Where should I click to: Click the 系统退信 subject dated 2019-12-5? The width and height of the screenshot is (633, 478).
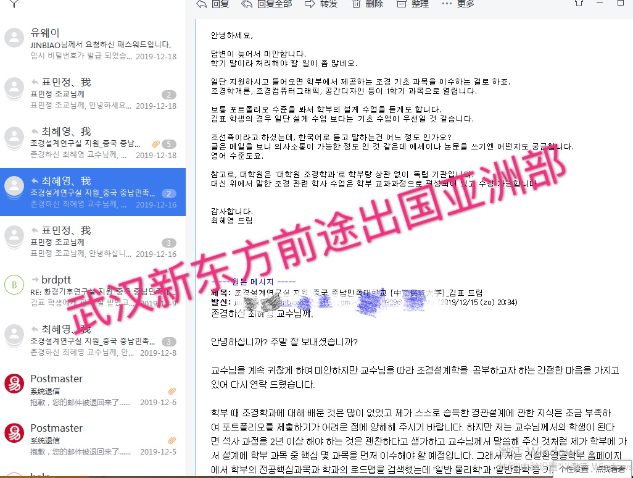45,440
